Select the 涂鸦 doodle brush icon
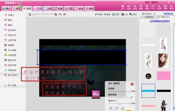 coord(159,7)
